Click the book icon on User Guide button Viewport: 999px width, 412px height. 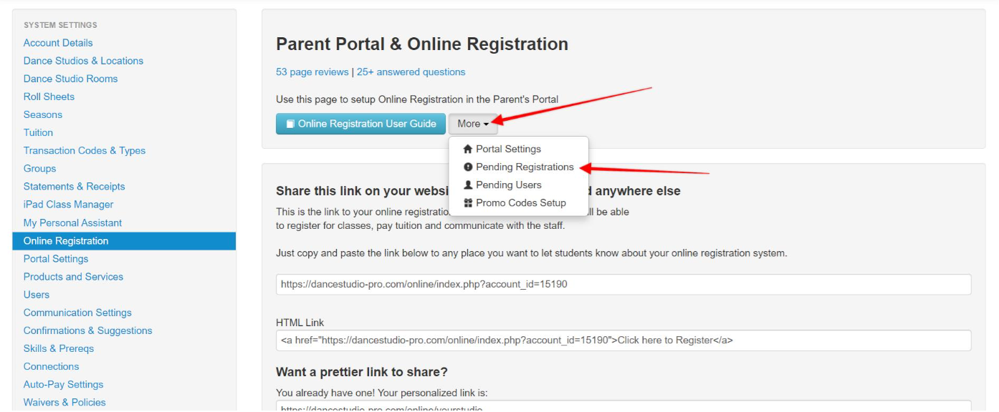tap(290, 124)
